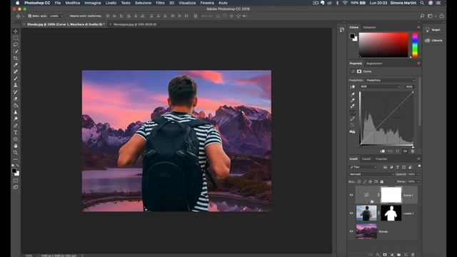
Task: Select the Crop tool
Action: tap(16, 58)
